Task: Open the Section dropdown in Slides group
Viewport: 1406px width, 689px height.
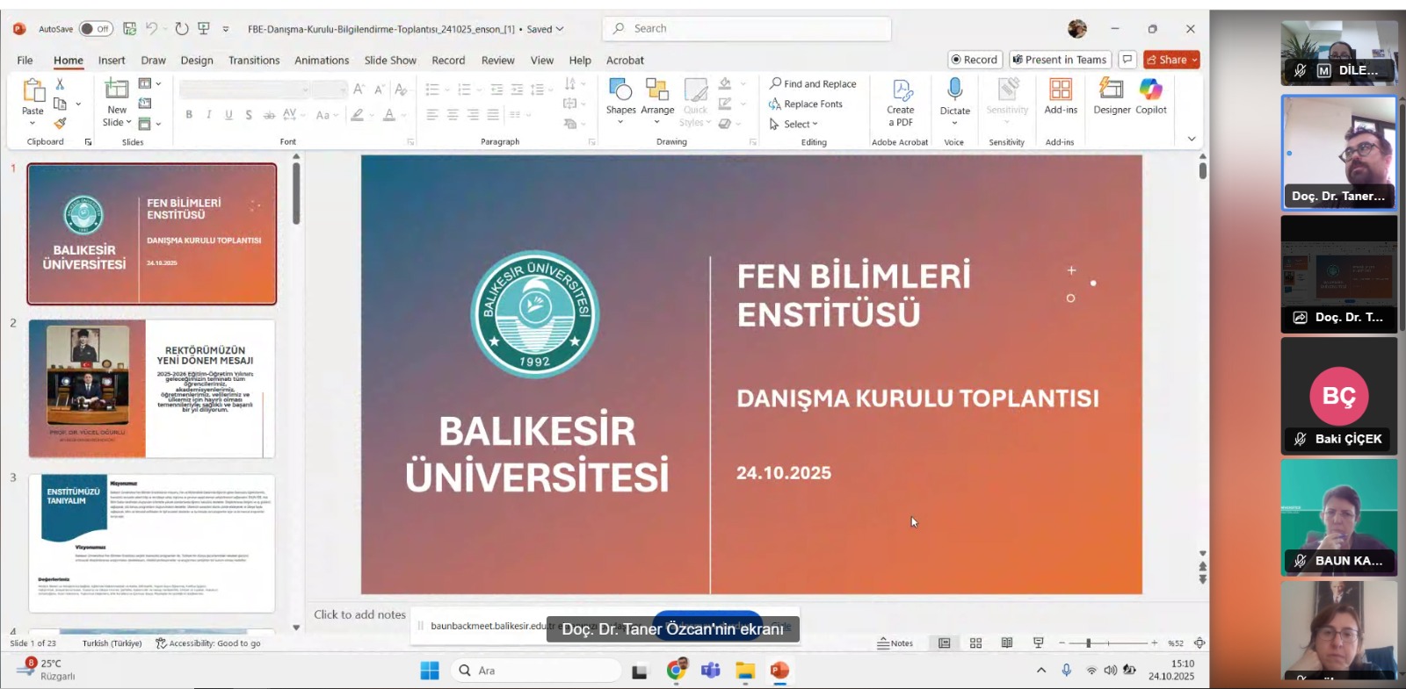Action: point(150,124)
